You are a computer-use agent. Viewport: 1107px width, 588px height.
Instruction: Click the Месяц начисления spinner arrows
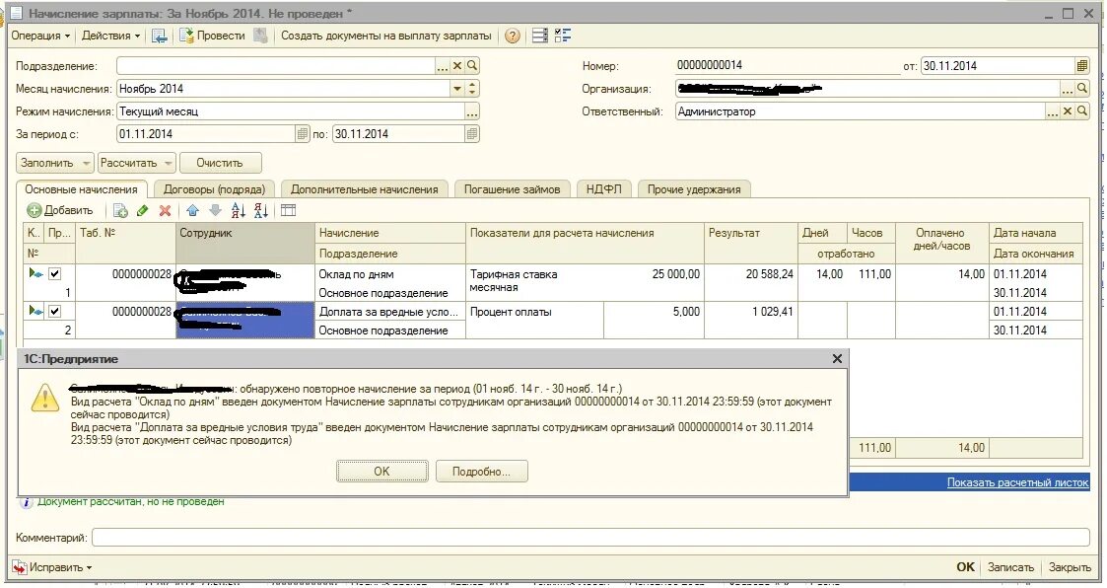(x=472, y=89)
